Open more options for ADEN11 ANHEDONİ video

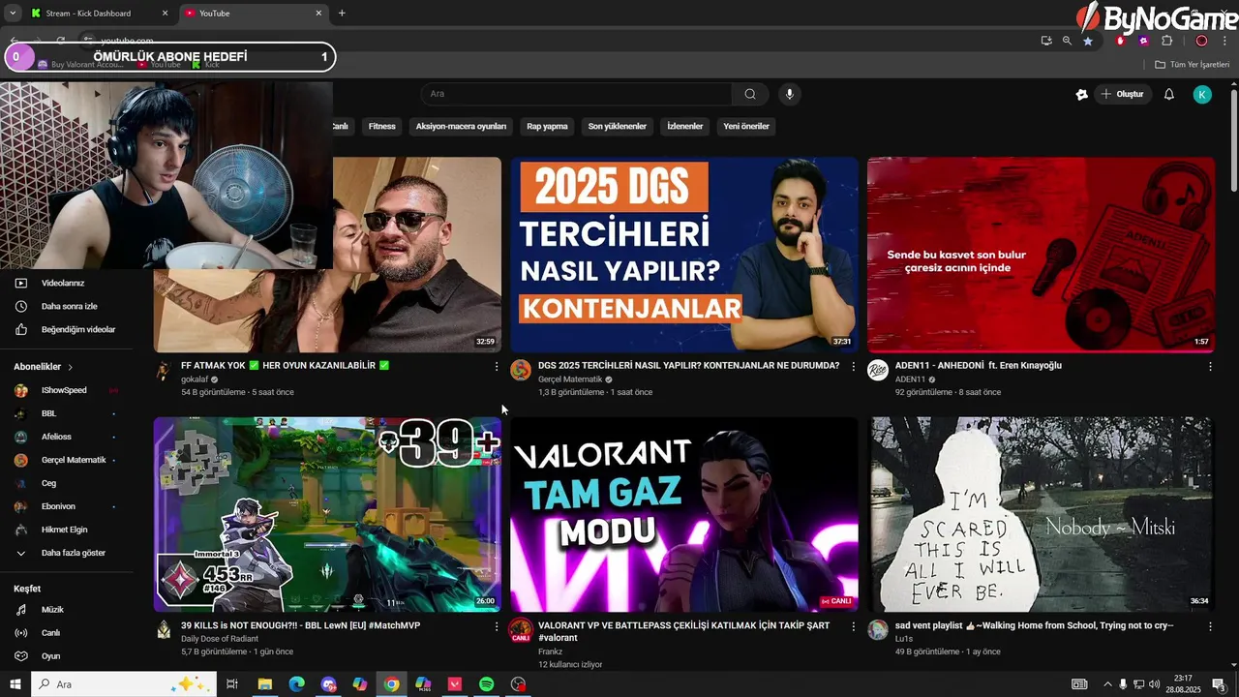(x=1210, y=367)
